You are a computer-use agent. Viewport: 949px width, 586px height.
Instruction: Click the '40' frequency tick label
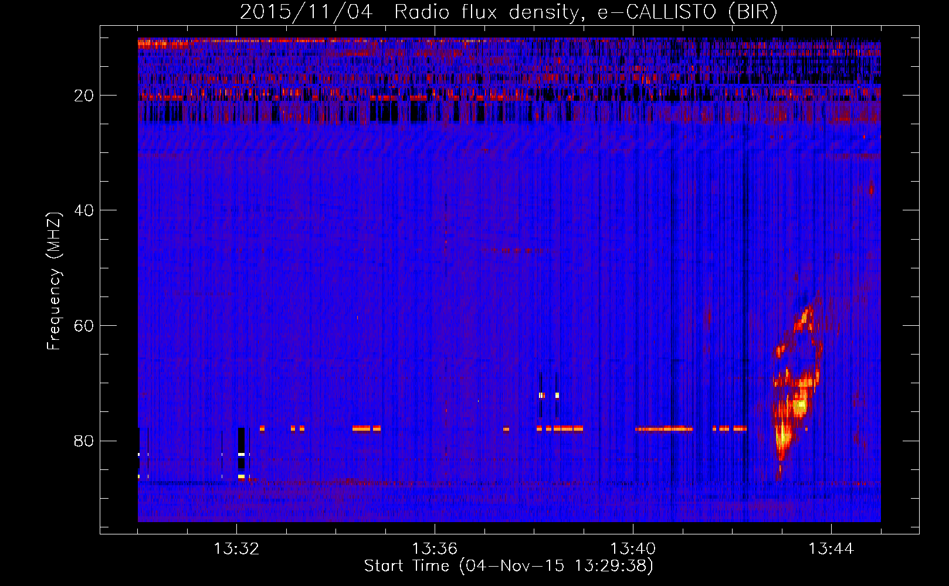pyautogui.click(x=84, y=210)
